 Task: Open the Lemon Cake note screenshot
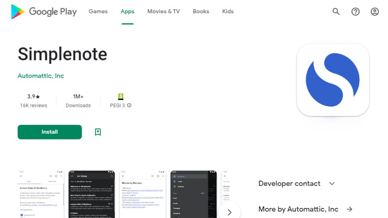tap(40, 194)
